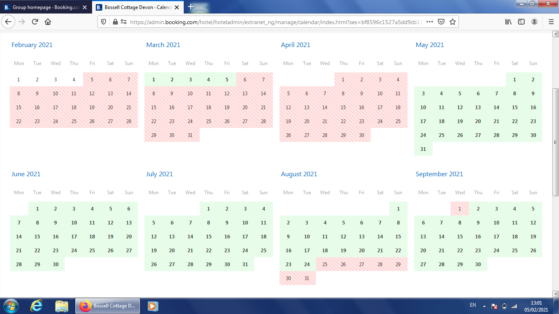Open the September 2021 month link
The image size is (559, 314).
439,174
